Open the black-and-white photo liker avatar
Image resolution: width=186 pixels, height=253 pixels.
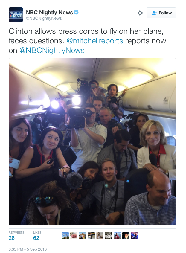109,236
